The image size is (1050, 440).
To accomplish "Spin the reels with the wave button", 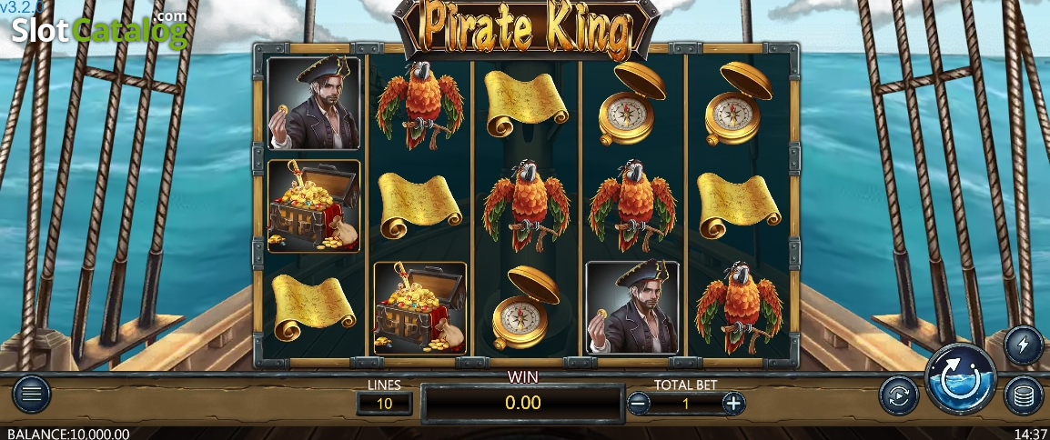I will pos(960,379).
